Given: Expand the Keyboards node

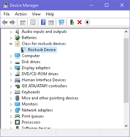Looking at the screenshot, I should (x=11, y=92).
